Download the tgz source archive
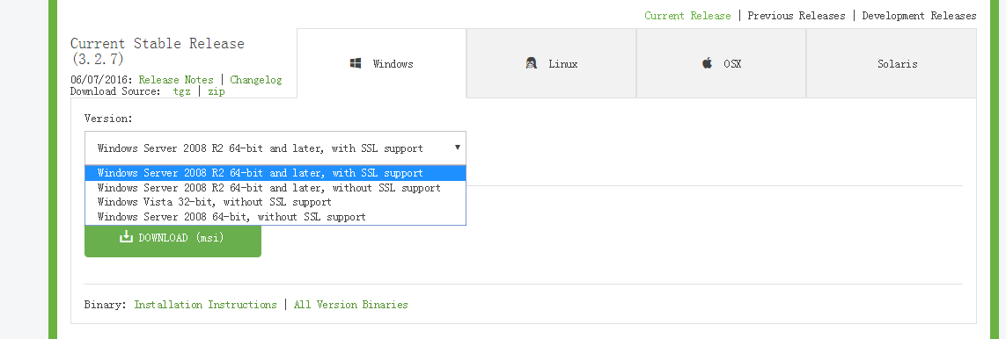This screenshot has height=339, width=1006. pyautogui.click(x=181, y=91)
